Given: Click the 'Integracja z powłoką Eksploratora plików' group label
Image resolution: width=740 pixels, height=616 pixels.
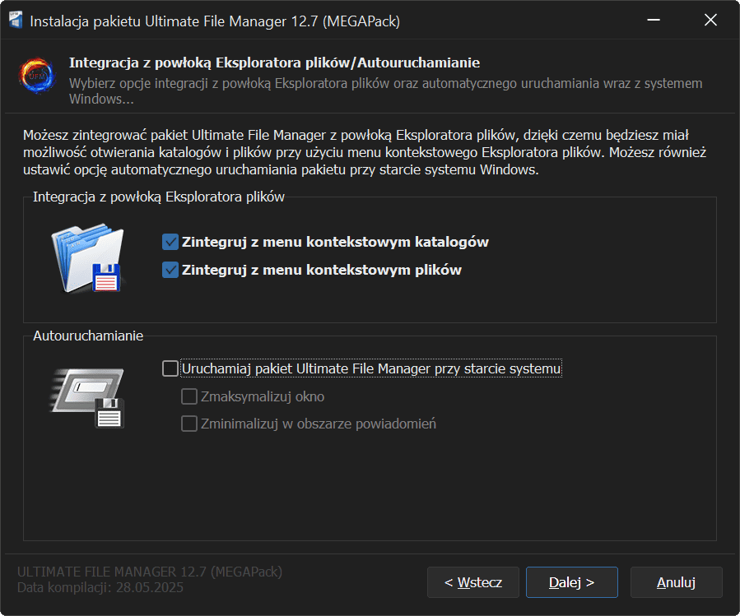Looking at the screenshot, I should (159, 197).
